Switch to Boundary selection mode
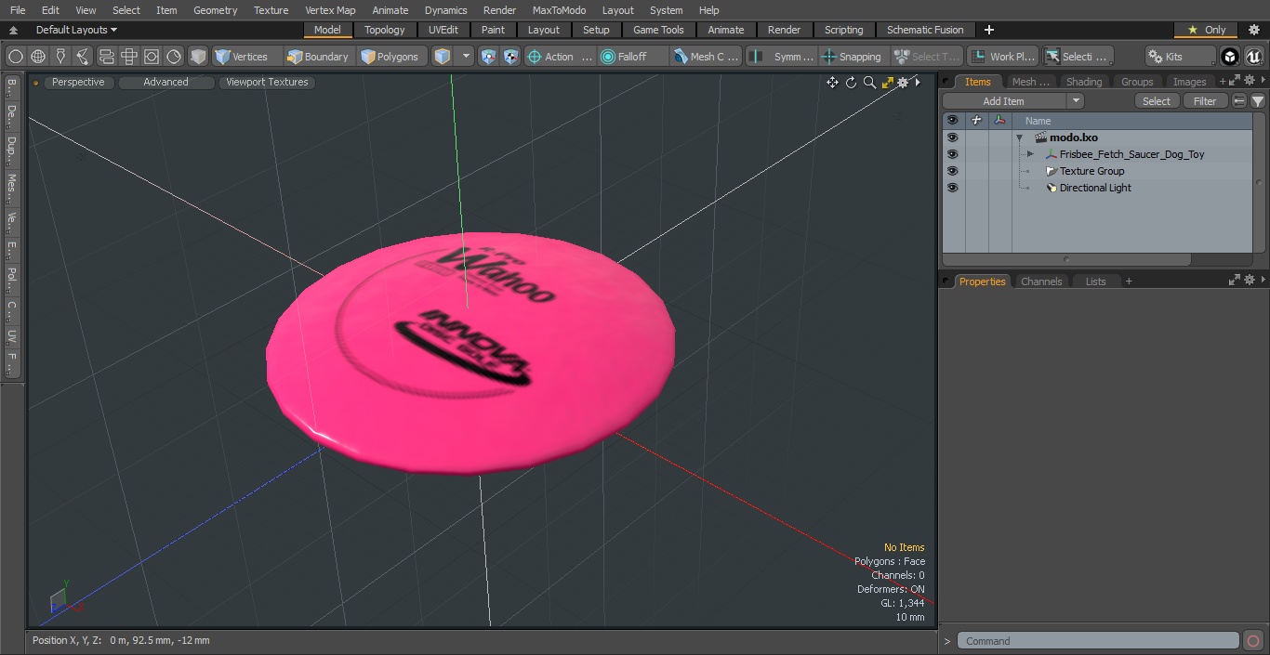The height and width of the screenshot is (655, 1270). pos(319,57)
